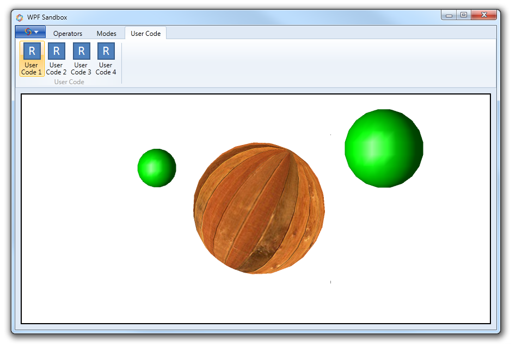Click the User Code group label

point(69,82)
